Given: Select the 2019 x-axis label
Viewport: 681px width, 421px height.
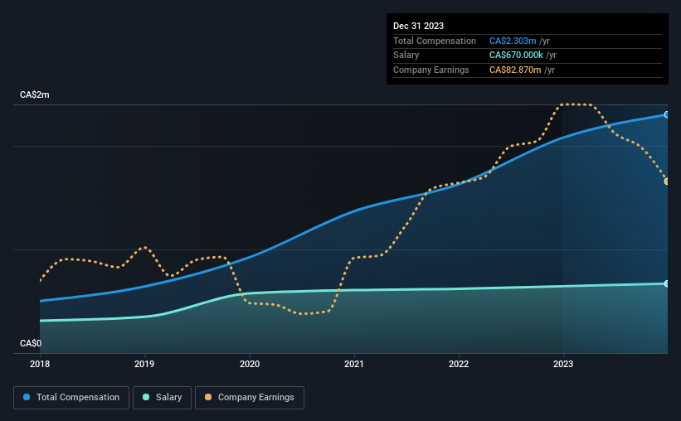Looking at the screenshot, I should [144, 364].
